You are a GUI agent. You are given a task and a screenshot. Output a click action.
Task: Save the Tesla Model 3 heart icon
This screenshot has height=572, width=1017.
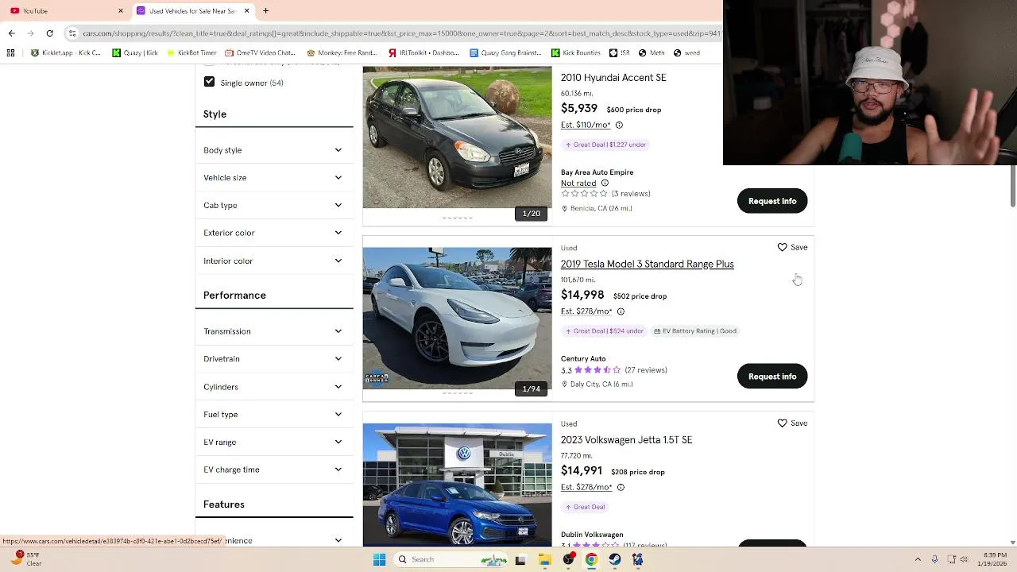(782, 247)
